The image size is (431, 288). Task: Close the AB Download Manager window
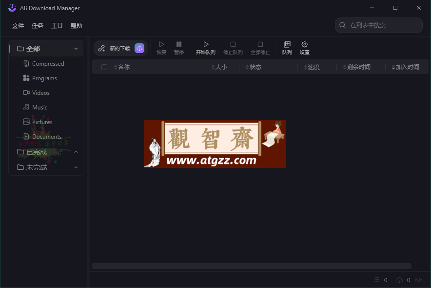(419, 8)
